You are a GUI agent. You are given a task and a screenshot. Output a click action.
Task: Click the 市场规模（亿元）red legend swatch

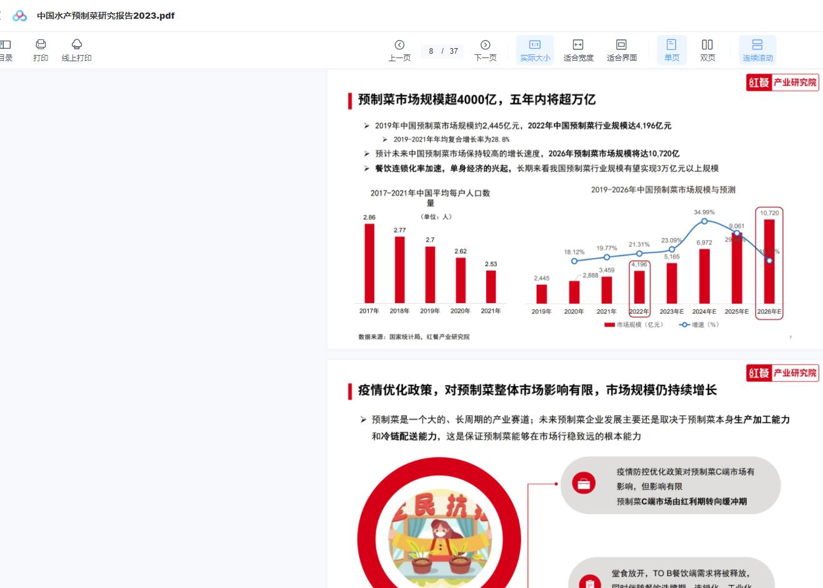pyautogui.click(x=609, y=325)
